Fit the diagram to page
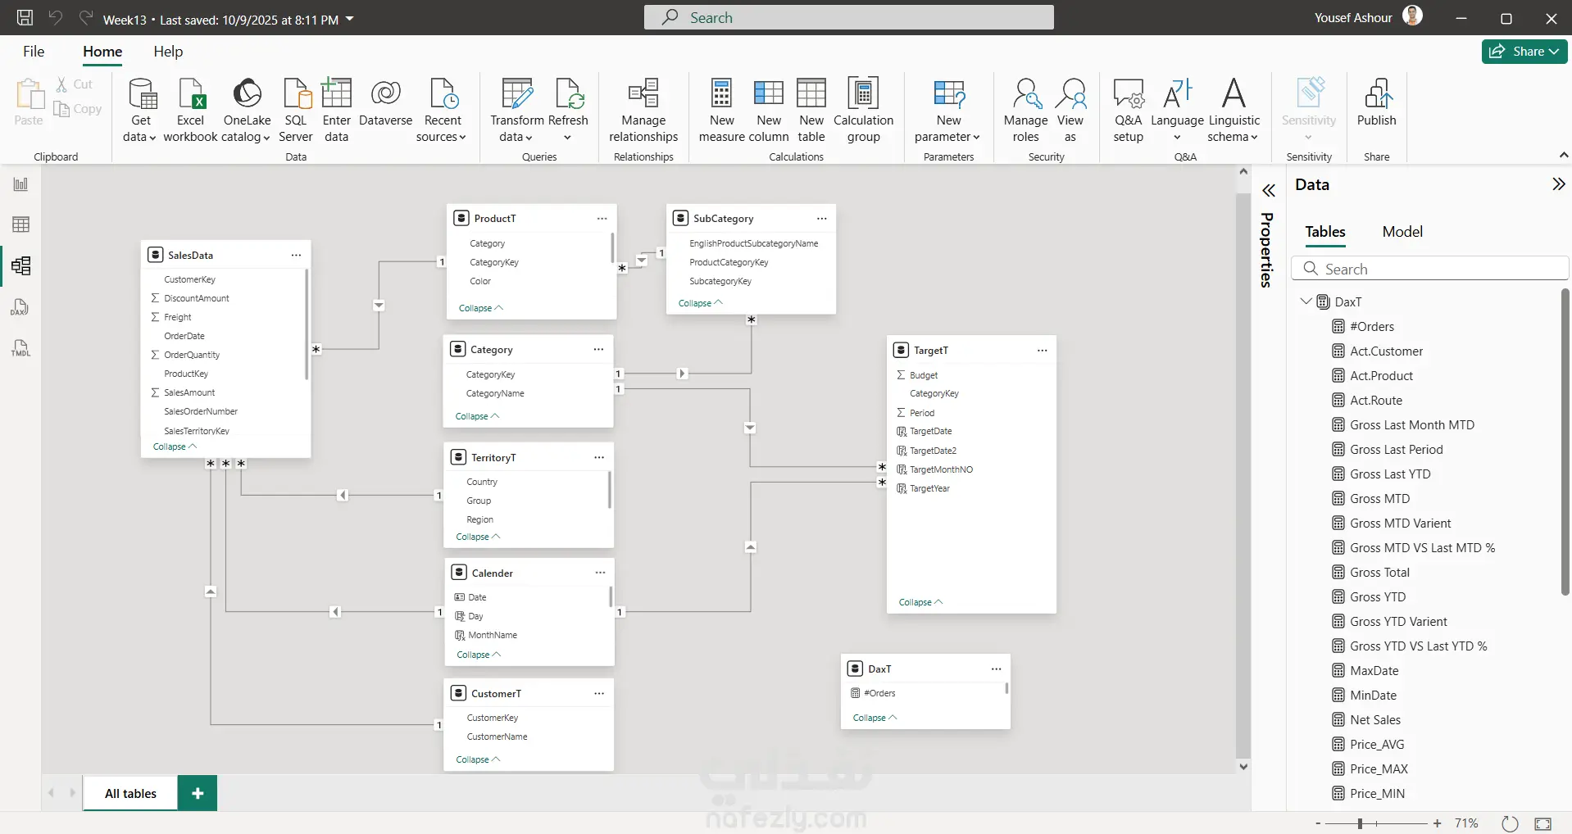 (x=1542, y=823)
